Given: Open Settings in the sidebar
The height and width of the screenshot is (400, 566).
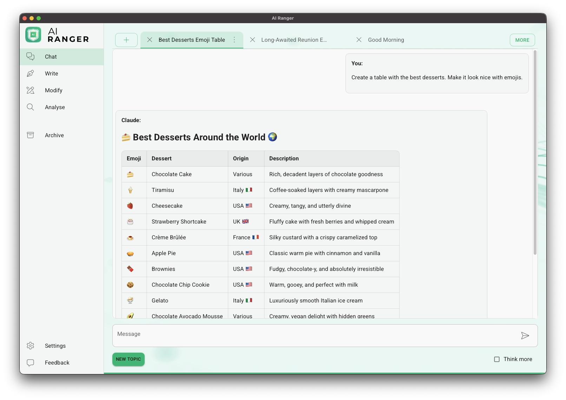Looking at the screenshot, I should (62, 346).
